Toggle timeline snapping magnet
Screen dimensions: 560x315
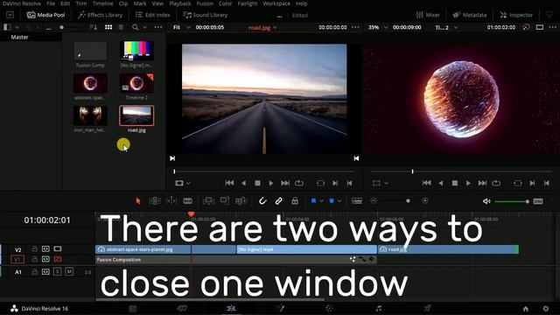point(262,201)
